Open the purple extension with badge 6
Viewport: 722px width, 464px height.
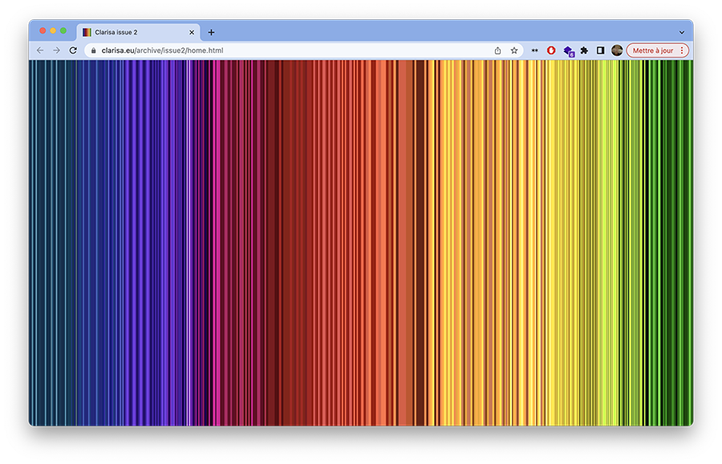coord(569,51)
